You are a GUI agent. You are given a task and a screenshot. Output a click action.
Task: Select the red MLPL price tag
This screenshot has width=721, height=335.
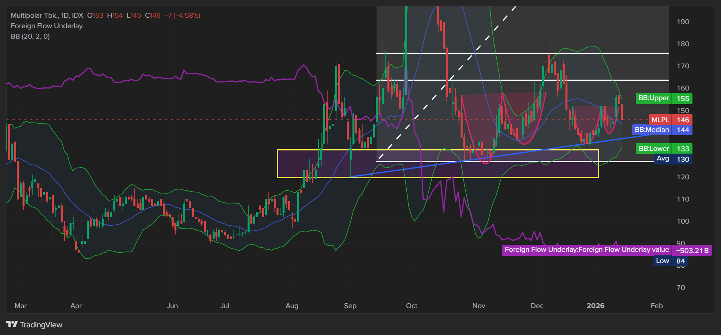point(660,120)
